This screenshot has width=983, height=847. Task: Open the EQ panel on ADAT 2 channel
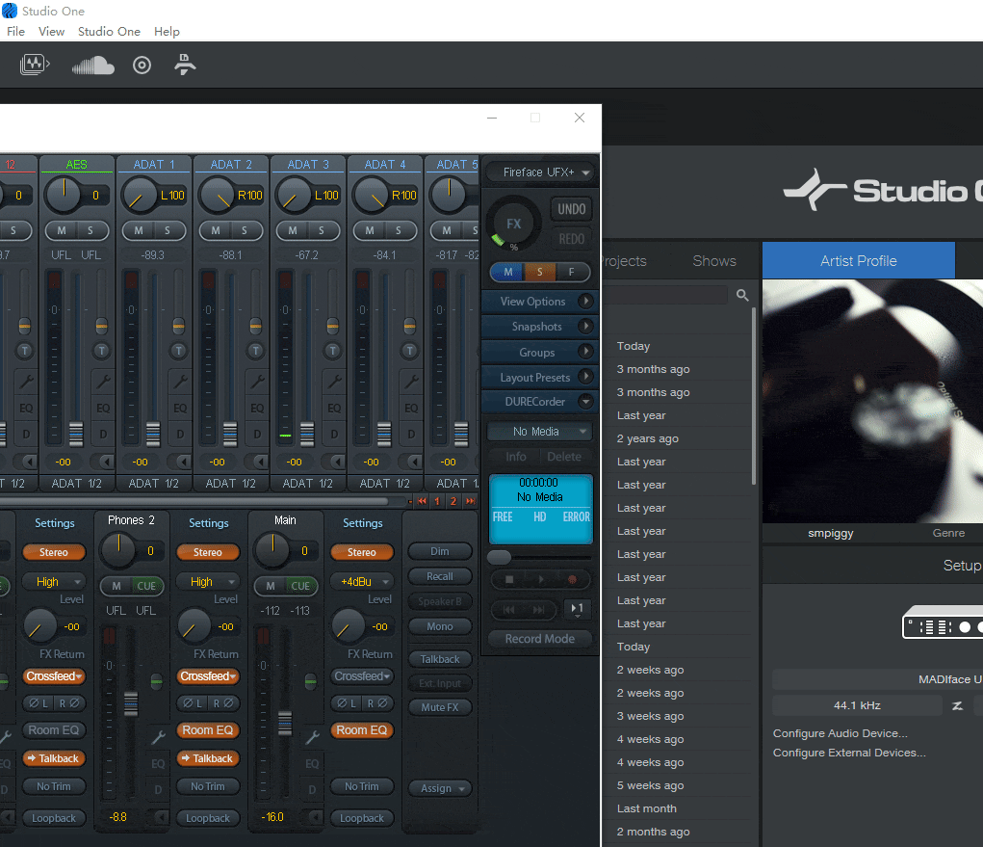click(257, 408)
